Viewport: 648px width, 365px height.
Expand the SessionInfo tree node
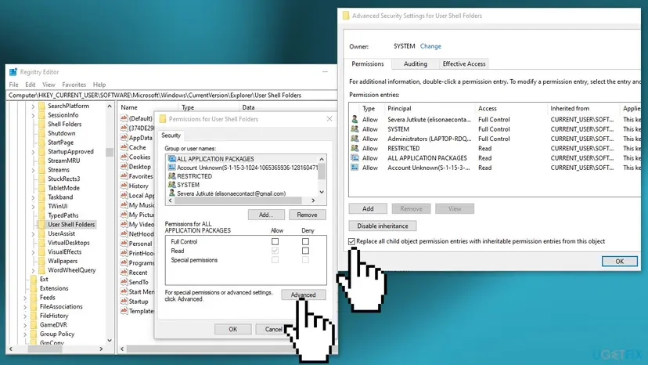coord(33,115)
